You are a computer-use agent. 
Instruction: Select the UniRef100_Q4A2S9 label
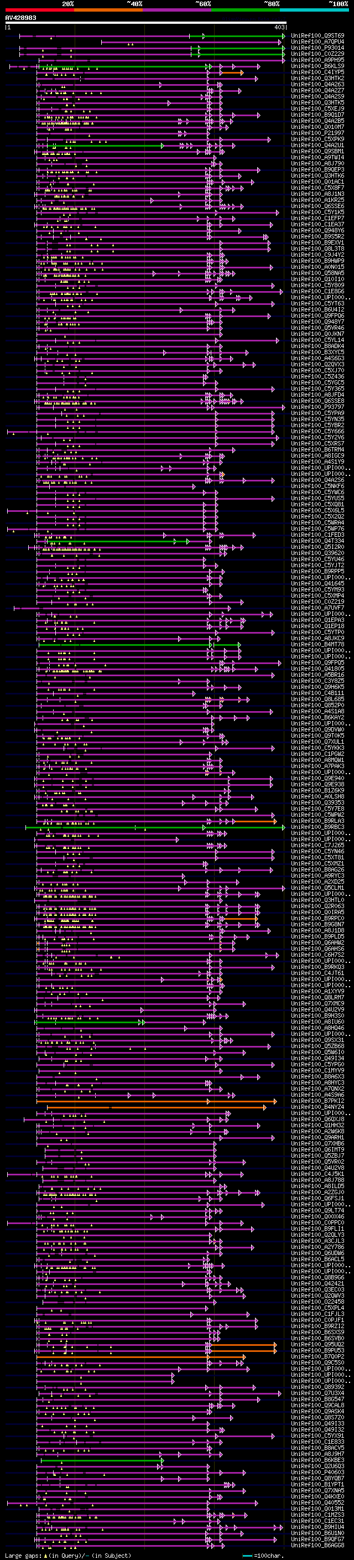click(317, 96)
